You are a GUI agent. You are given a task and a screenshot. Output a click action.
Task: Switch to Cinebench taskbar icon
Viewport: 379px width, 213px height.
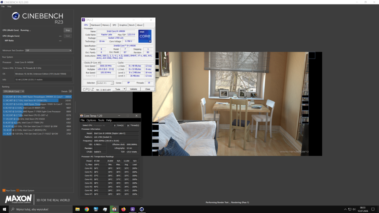[142, 209]
